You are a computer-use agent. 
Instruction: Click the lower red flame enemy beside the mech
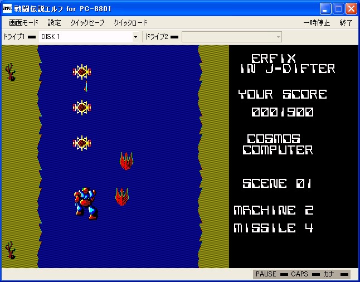pos(122,197)
